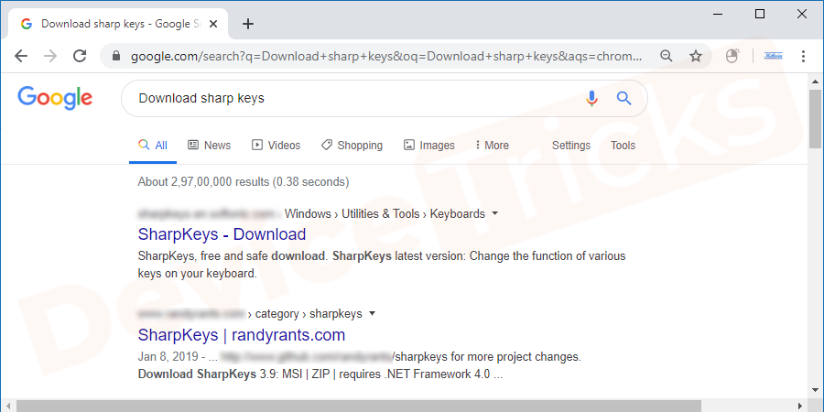This screenshot has width=824, height=412.
Task: Click the horizontal scrollbar thumb
Action: click(x=359, y=407)
